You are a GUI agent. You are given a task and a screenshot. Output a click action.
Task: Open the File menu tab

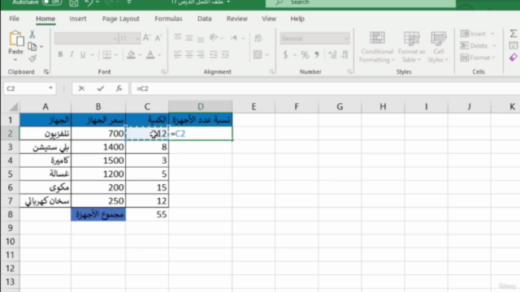(15, 19)
